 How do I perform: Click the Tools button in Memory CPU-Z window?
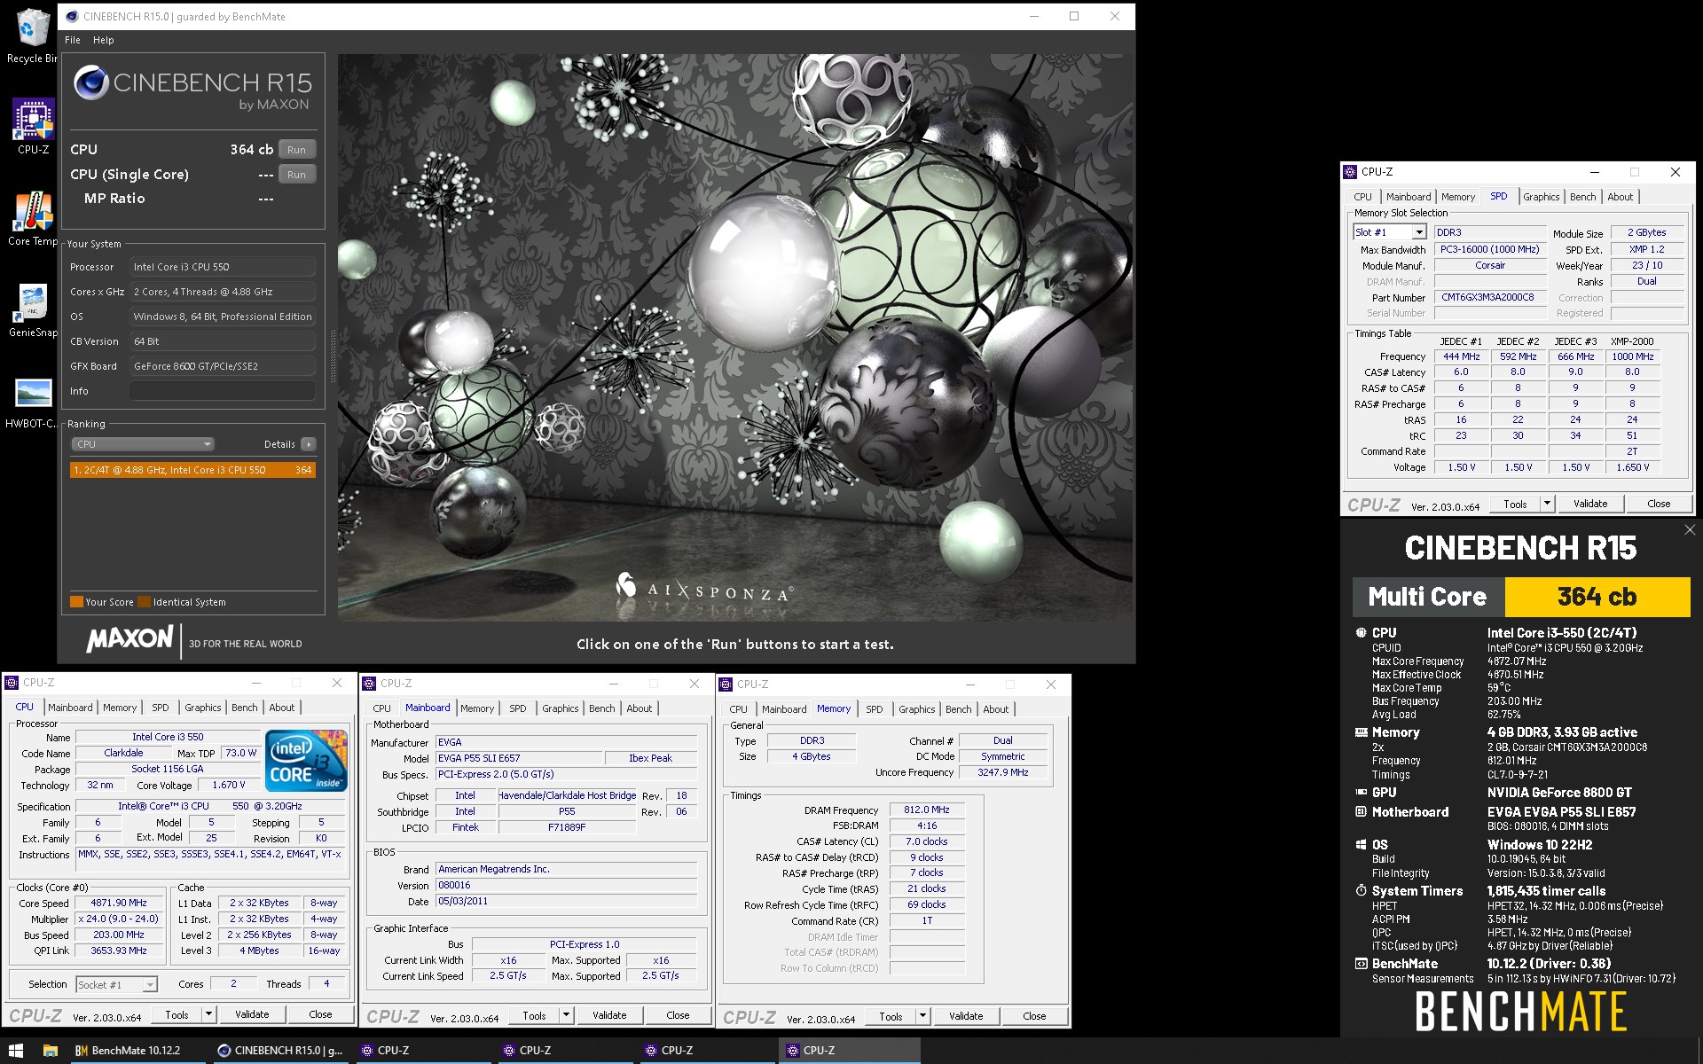(x=891, y=1016)
